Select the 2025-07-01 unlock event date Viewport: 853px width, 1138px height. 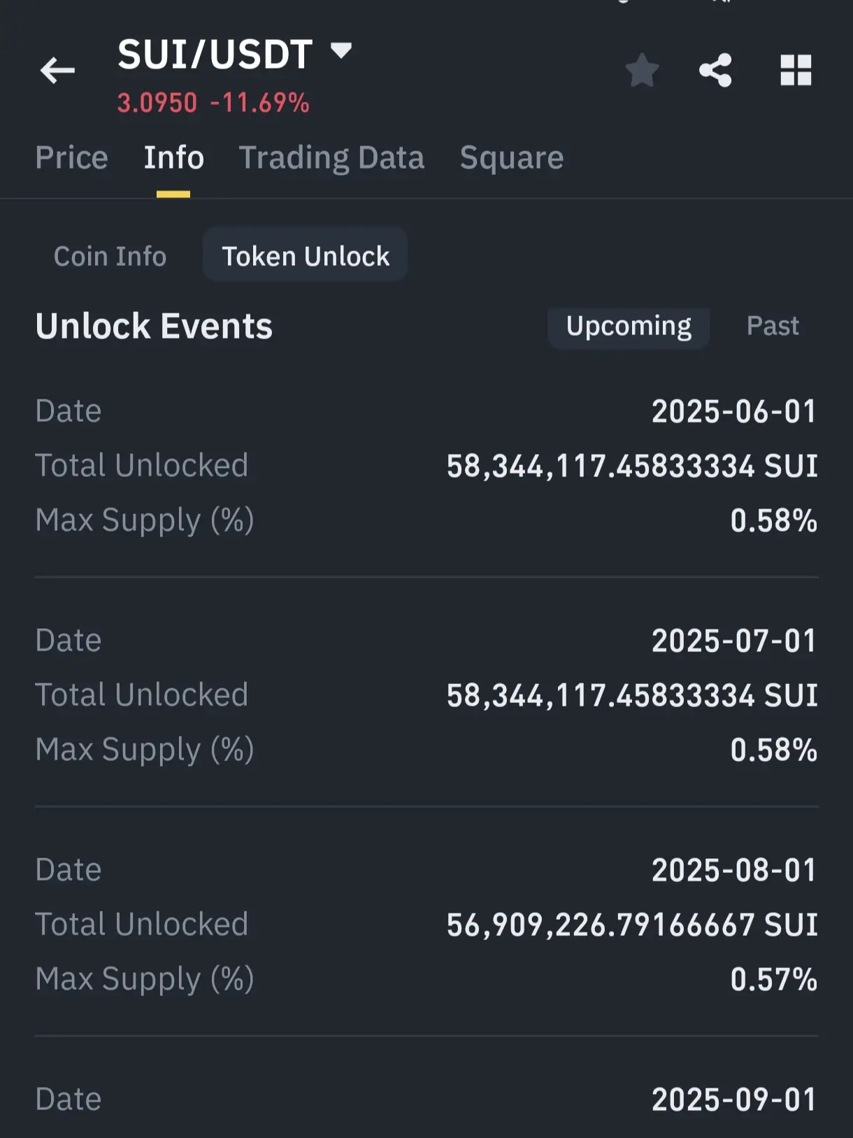coord(734,641)
